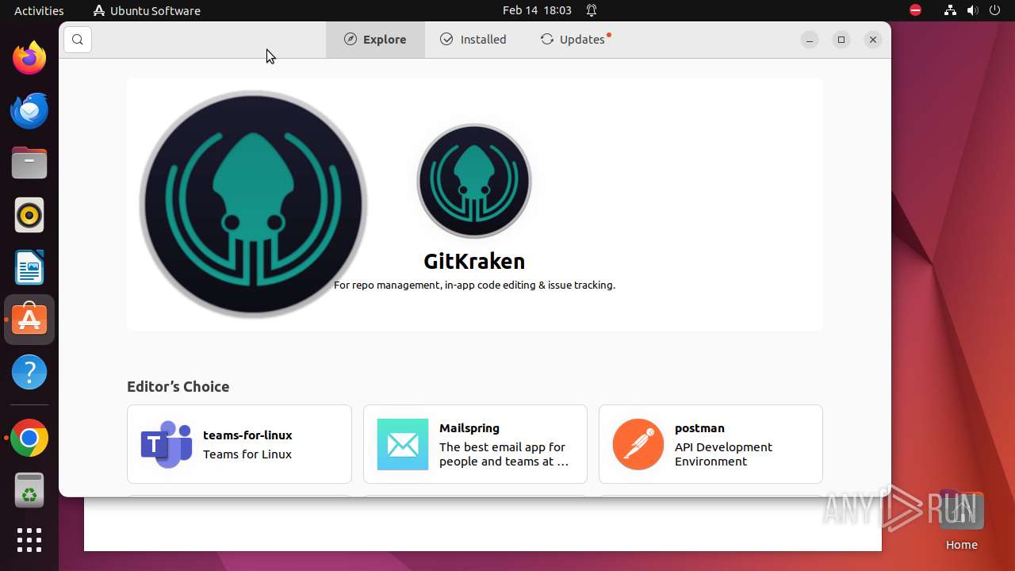The image size is (1015, 571).
Task: Click the red do-not-disturb tray icon
Action: point(915,10)
